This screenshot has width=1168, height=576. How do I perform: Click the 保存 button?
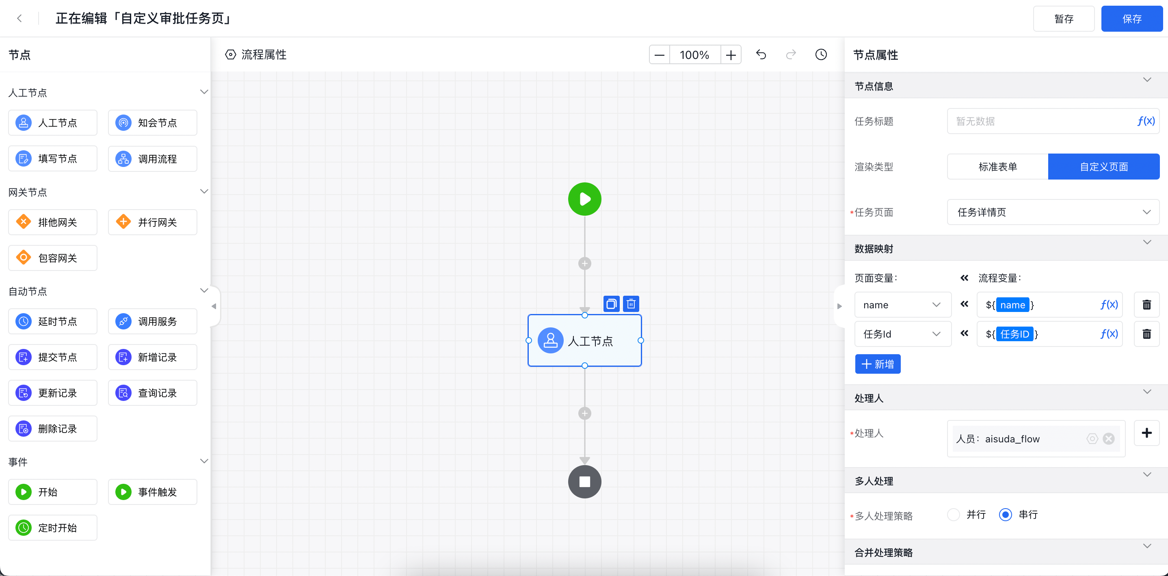(1132, 19)
